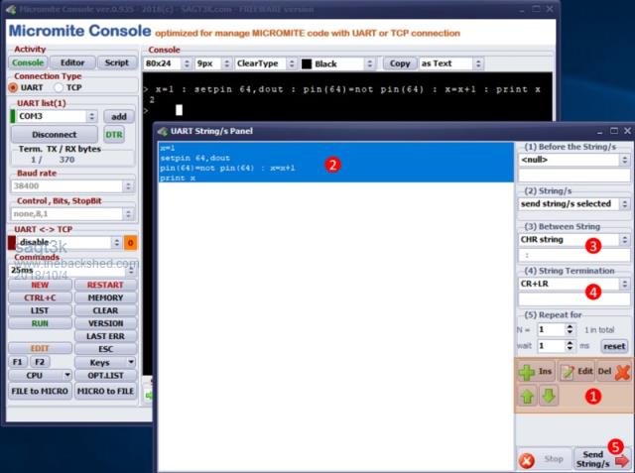This screenshot has width=635, height=473.
Task: Click the Black console color swatch
Action: (307, 63)
